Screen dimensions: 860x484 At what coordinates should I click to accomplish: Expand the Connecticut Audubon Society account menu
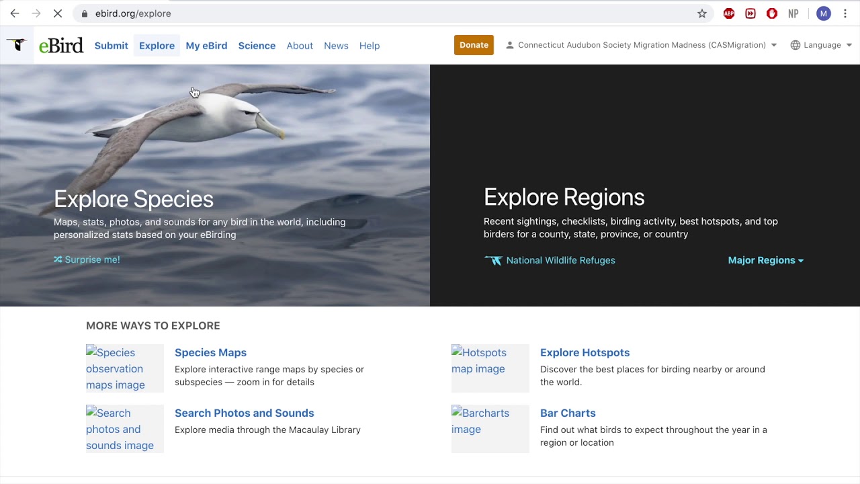tap(642, 45)
